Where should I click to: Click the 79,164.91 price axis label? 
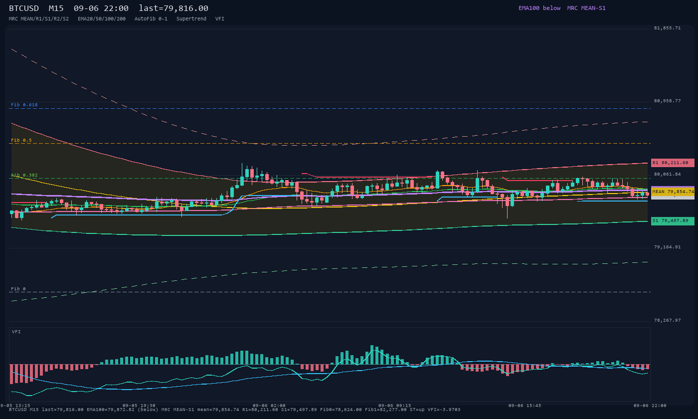667,247
